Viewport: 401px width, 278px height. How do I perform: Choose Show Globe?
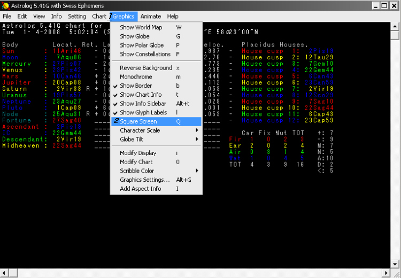click(x=156, y=36)
